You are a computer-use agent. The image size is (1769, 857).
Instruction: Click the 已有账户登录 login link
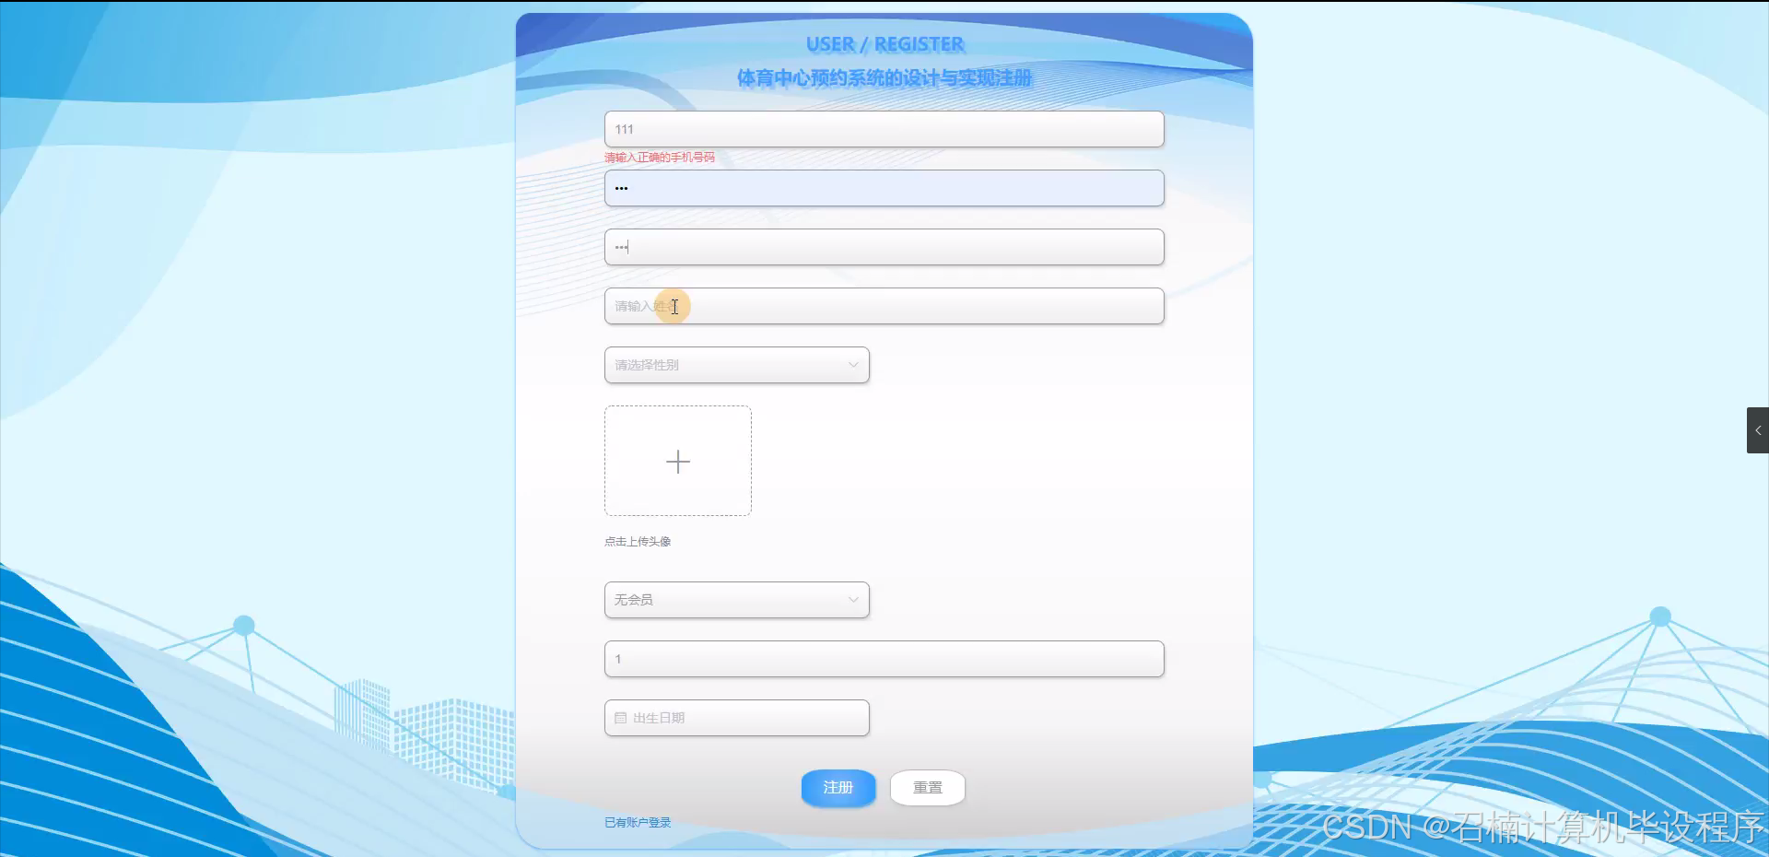(638, 822)
